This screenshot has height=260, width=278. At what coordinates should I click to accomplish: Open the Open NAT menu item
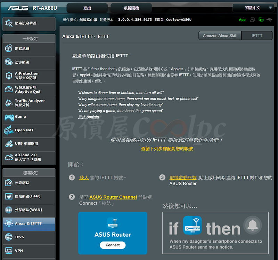(x=29, y=131)
